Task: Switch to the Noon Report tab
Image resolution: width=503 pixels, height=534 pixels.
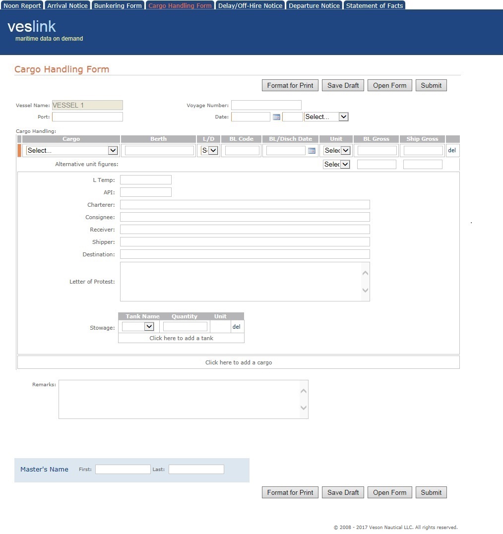Action: (x=22, y=5)
